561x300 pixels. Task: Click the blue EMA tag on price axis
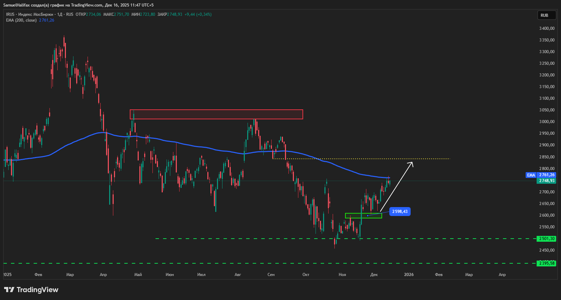point(531,175)
